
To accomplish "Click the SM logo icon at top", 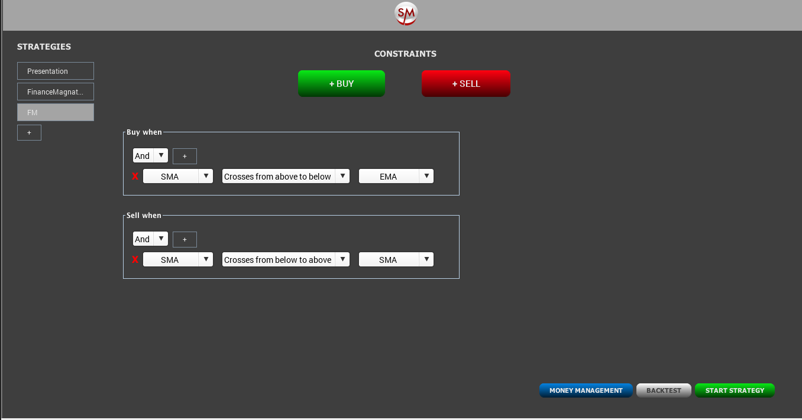I will coord(406,14).
